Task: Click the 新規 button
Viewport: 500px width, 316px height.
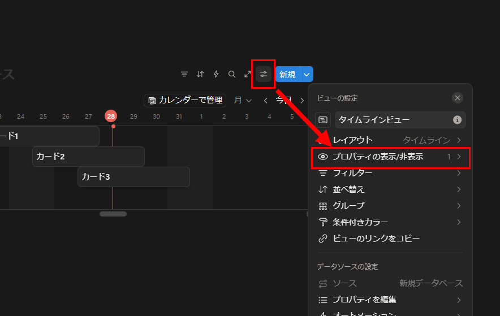Action: pos(287,74)
